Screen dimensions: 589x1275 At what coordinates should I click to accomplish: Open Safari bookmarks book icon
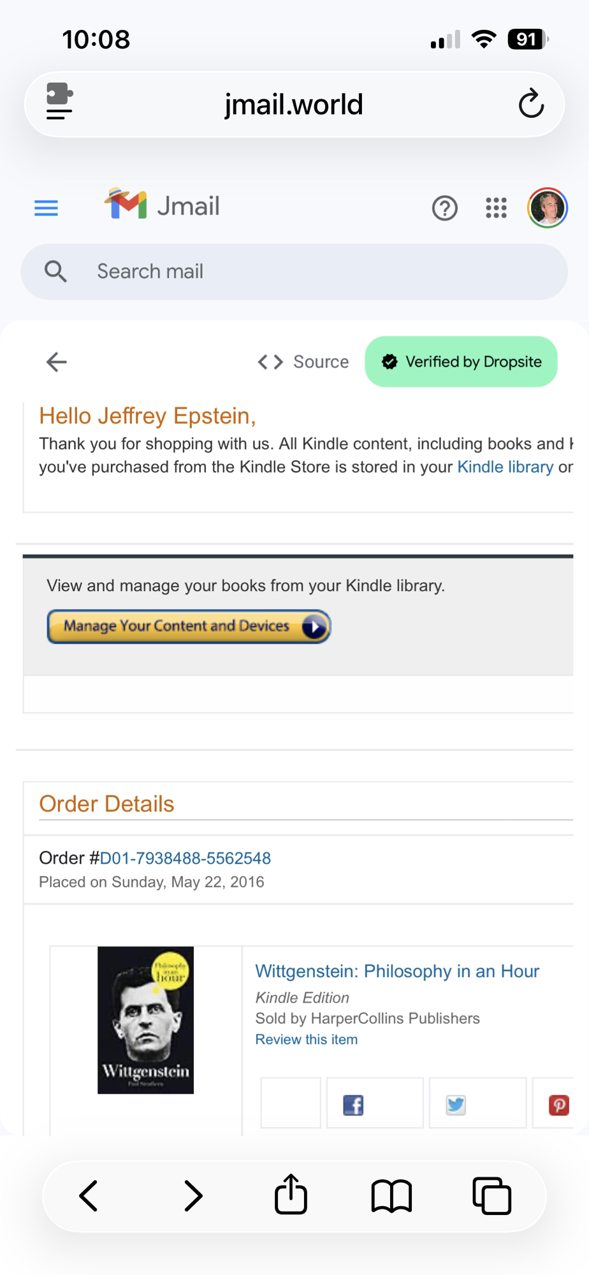coord(391,1195)
